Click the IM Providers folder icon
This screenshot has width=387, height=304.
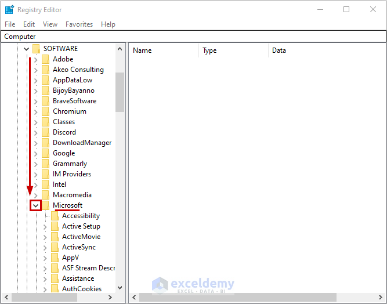coord(45,174)
